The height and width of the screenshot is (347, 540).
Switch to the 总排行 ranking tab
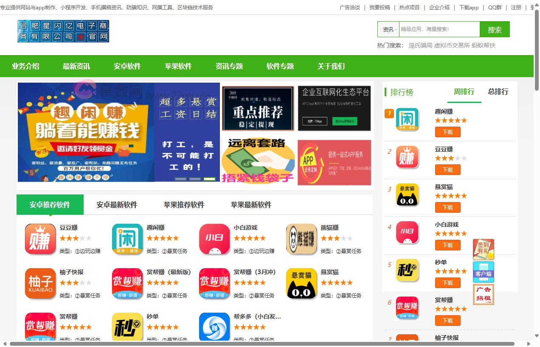click(498, 92)
